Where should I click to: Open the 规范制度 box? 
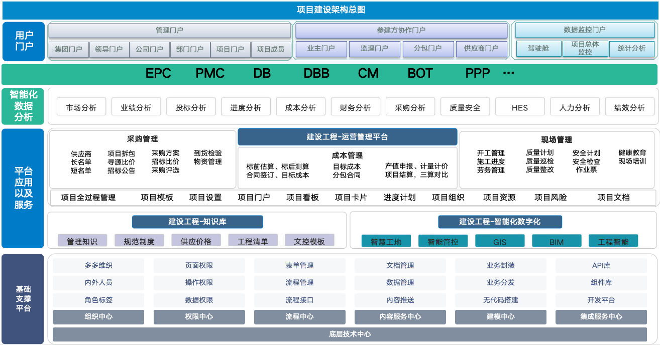139,241
